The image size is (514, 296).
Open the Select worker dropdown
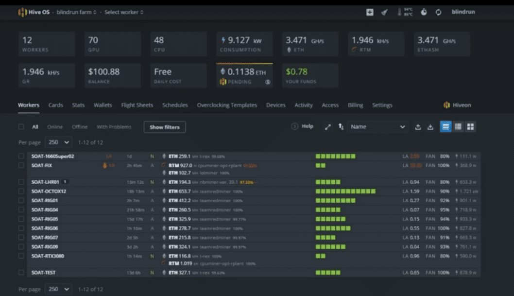click(x=123, y=12)
